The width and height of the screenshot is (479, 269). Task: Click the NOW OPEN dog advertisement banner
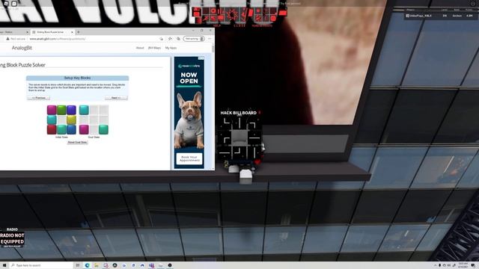[189, 113]
